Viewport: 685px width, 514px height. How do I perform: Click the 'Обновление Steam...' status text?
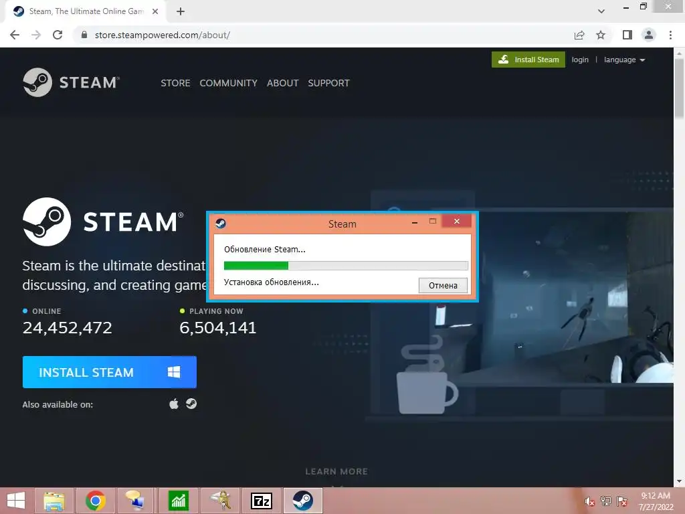[265, 249]
